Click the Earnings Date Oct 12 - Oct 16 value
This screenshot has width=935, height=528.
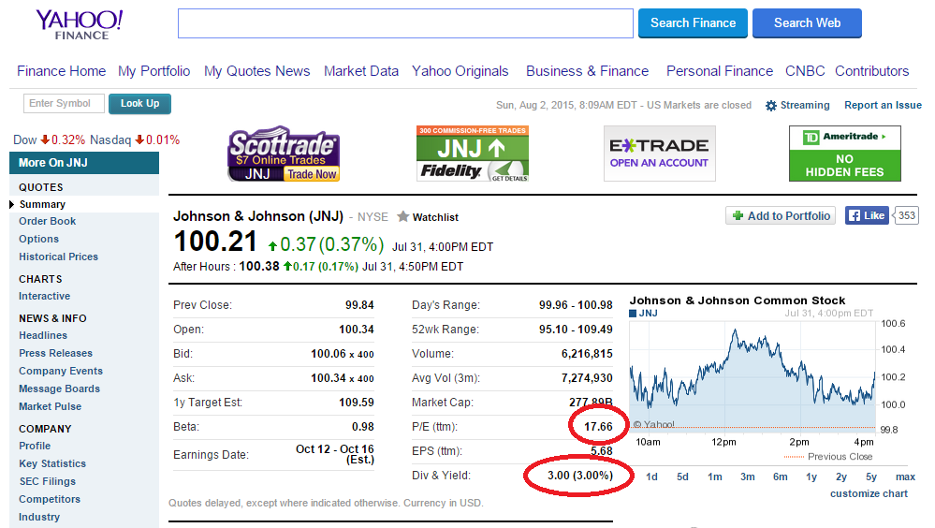coord(335,454)
